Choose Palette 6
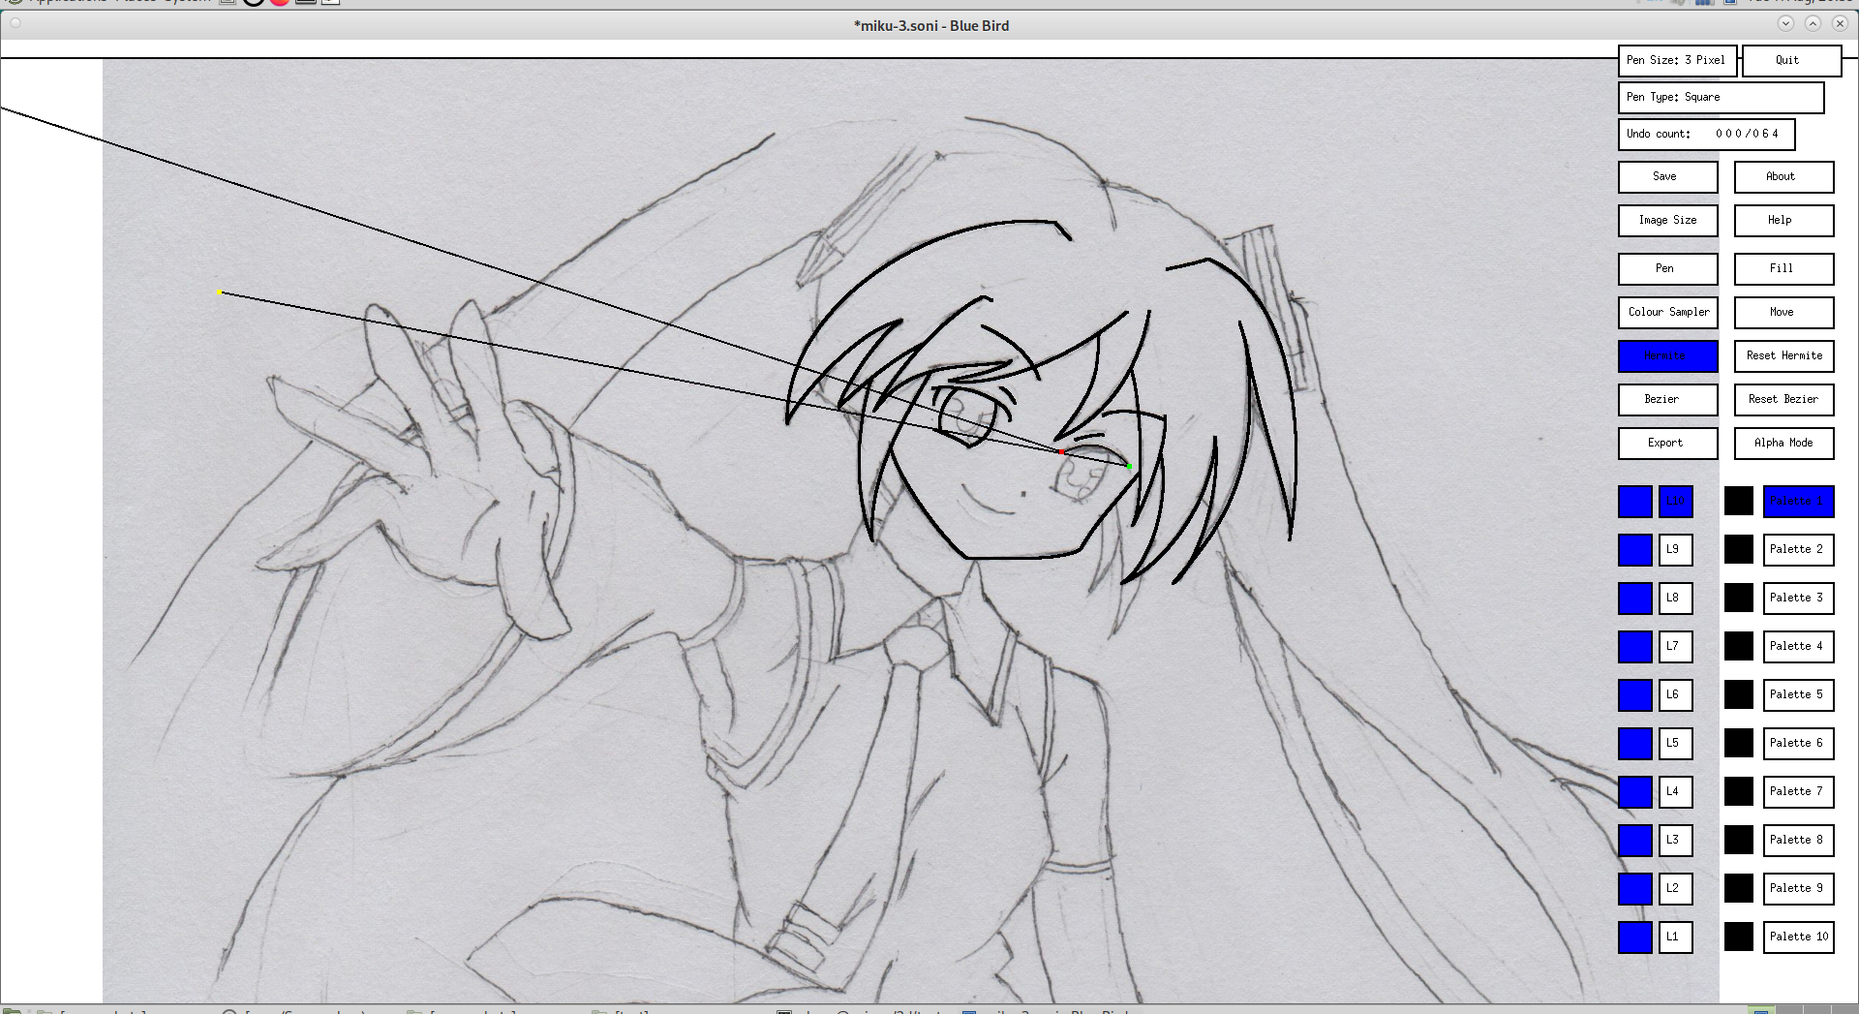This screenshot has width=1859, height=1014. 1798,744
